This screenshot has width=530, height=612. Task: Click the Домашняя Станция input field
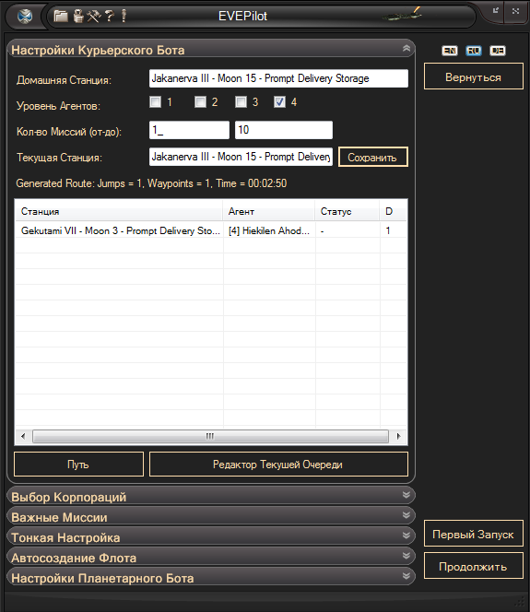pyautogui.click(x=278, y=78)
